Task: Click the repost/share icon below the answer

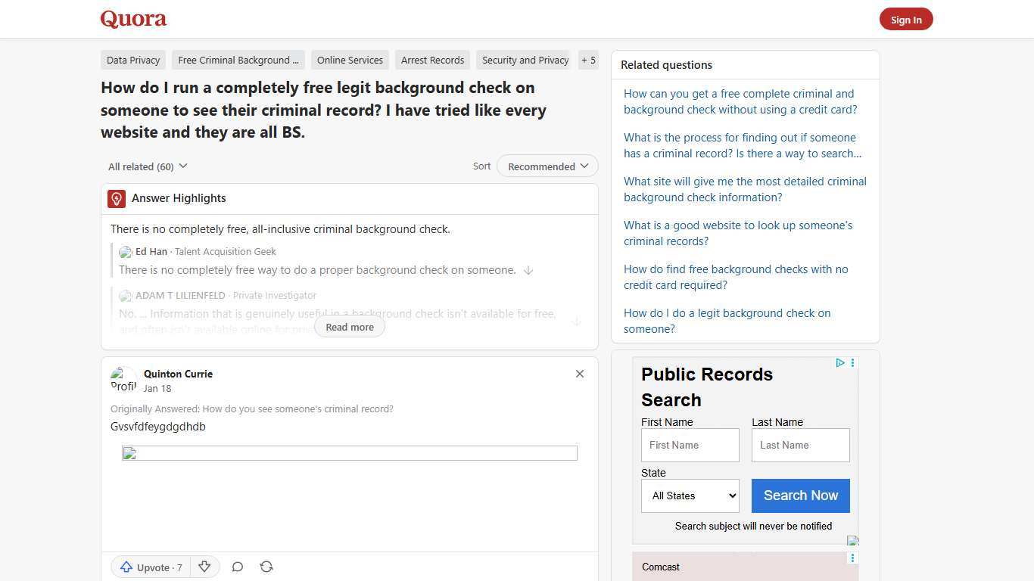Action: click(x=266, y=567)
